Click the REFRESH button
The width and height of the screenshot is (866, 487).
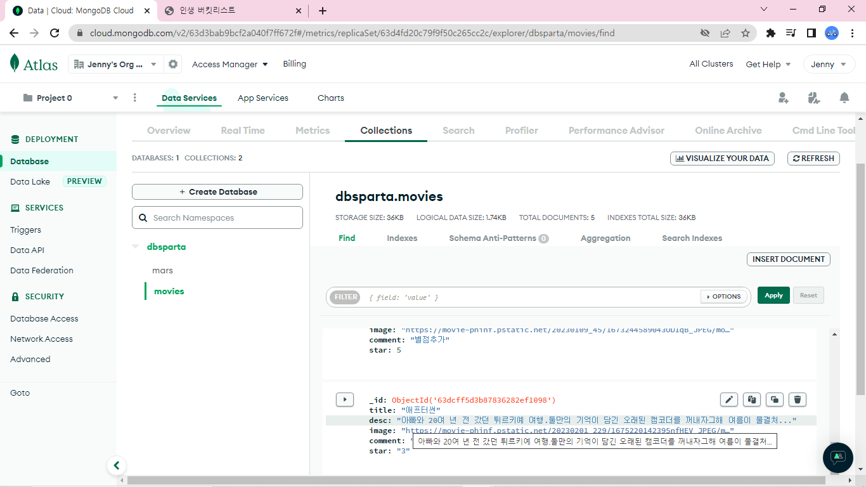pos(813,159)
